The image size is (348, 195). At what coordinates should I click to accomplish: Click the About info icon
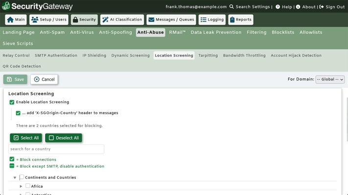pyautogui.click(x=298, y=7)
